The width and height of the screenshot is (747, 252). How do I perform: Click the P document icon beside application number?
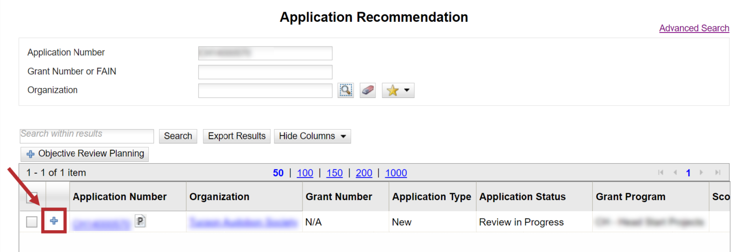pos(140,221)
